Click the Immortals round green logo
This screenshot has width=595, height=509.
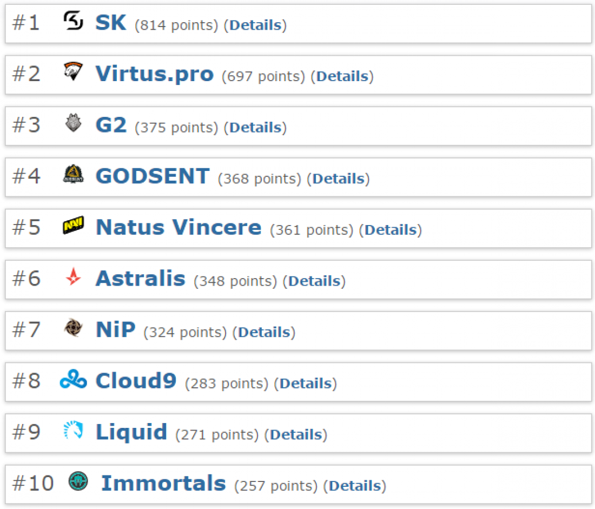pyautogui.click(x=78, y=481)
